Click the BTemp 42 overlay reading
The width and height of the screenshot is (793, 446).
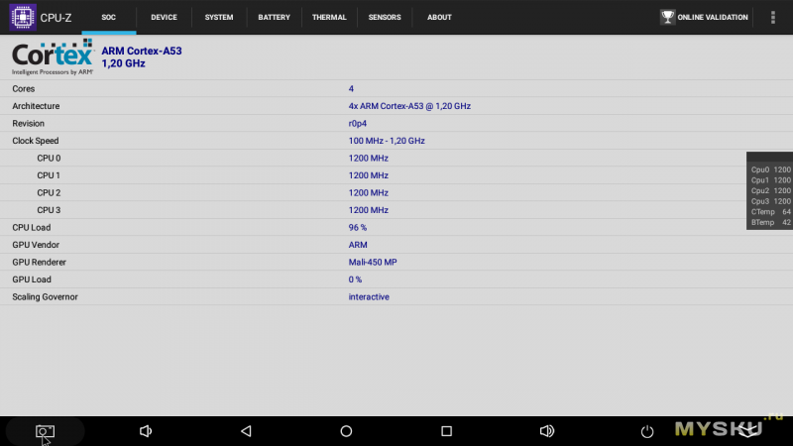point(771,222)
